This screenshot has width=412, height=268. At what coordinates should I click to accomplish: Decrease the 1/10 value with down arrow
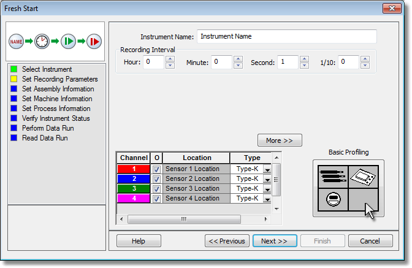pyautogui.click(x=365, y=65)
